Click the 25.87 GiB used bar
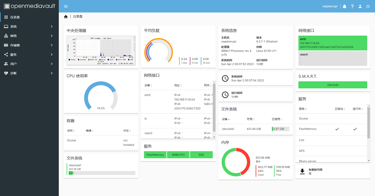 coord(280,129)
